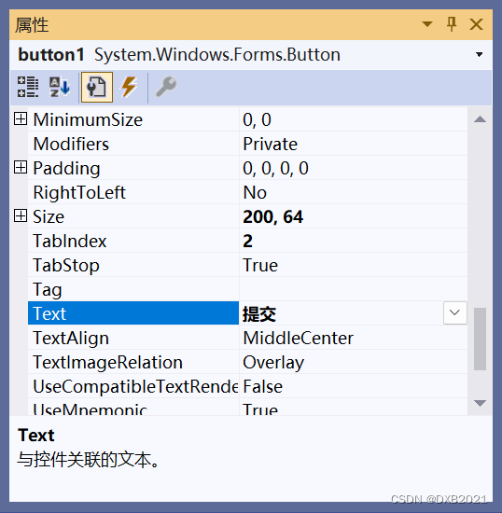This screenshot has height=513, width=502.
Task: Open the Text value dropdown arrow
Action: [454, 312]
